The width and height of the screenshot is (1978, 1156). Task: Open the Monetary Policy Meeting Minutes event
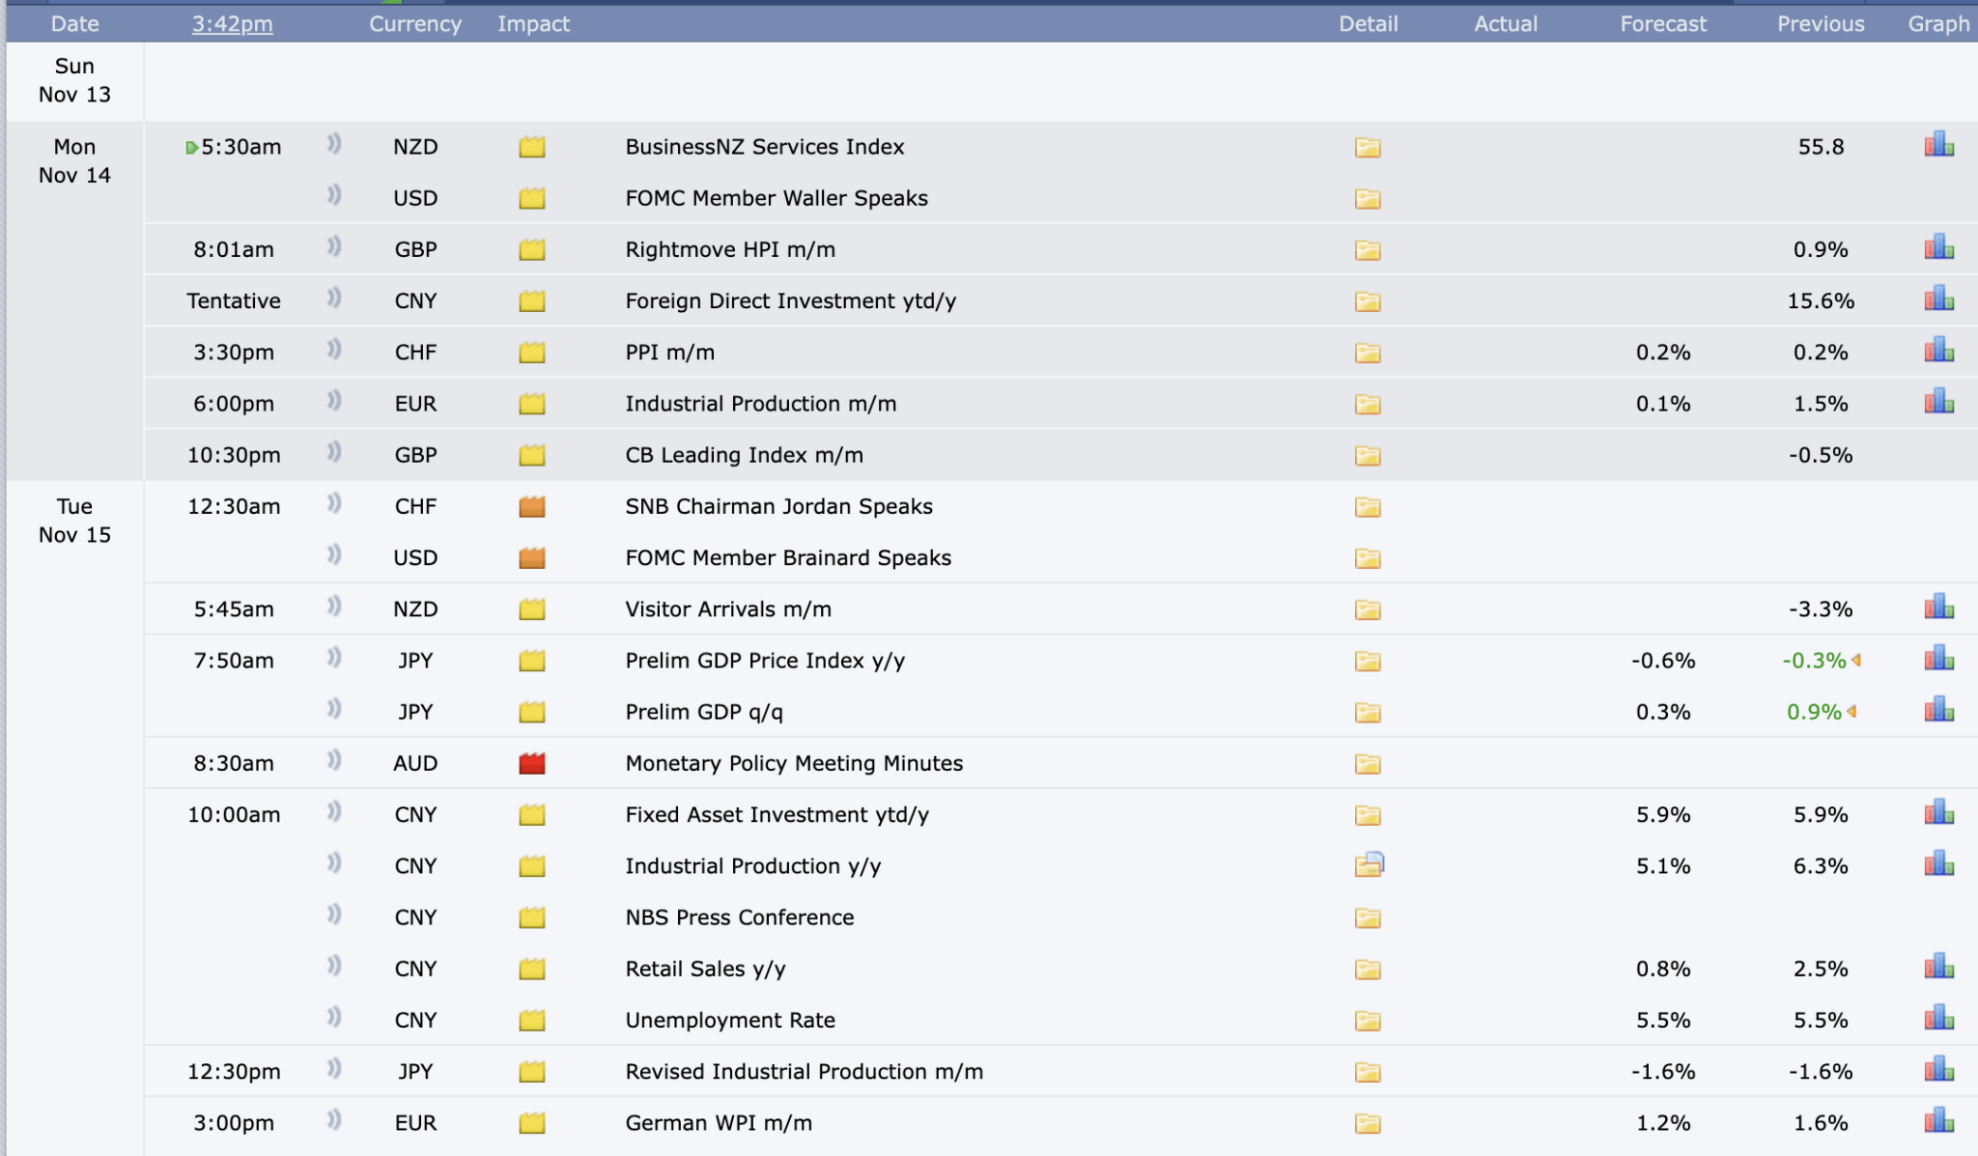pos(794,764)
